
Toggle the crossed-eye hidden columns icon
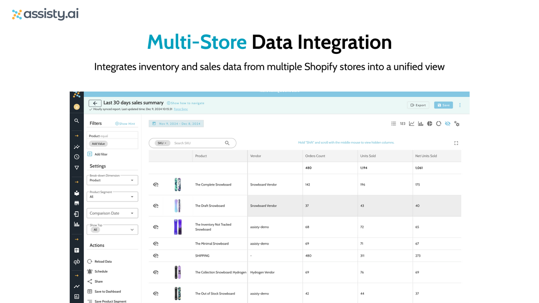448,124
